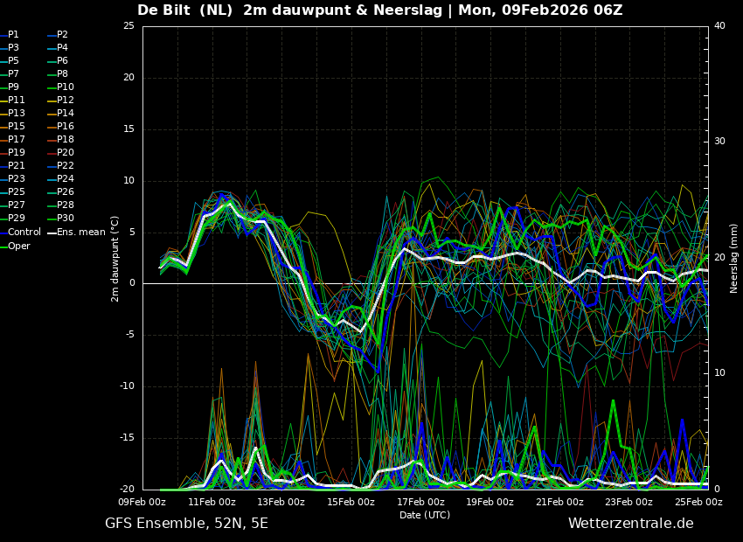Select the 25Feb 00z date tick label

pos(698,503)
